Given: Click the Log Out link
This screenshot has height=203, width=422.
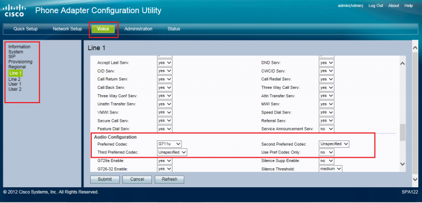Looking at the screenshot, I should [376, 6].
